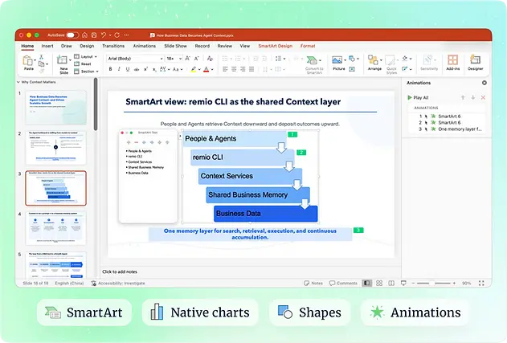The width and height of the screenshot is (507, 343).
Task: Toggle Italic formatting
Action: click(119, 69)
